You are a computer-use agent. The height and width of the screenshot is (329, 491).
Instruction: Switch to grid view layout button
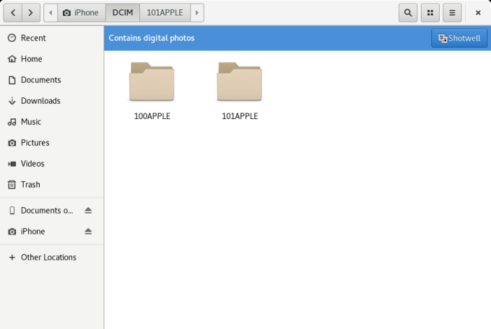(430, 13)
